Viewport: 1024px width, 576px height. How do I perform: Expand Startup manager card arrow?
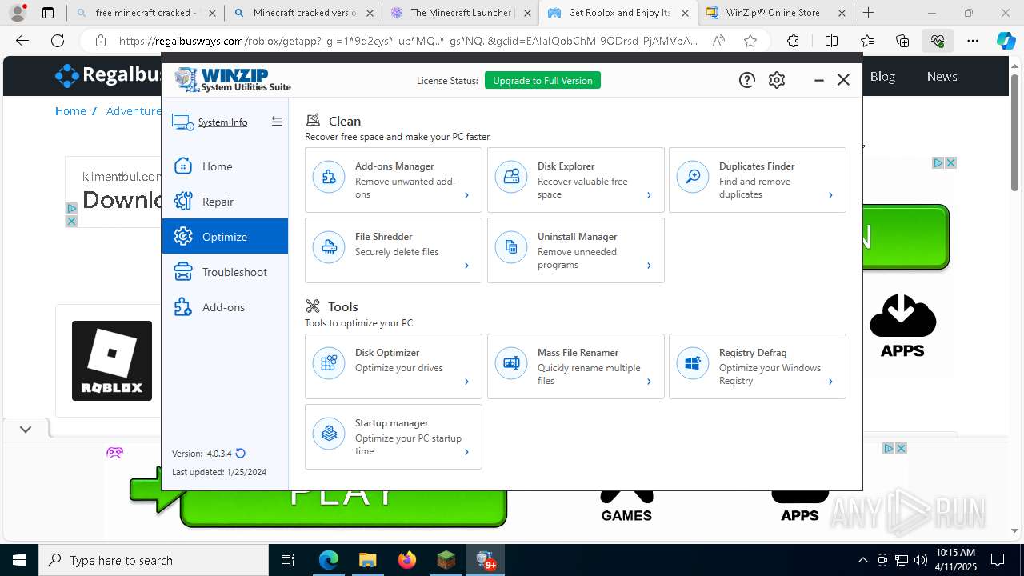pyautogui.click(x=466, y=452)
